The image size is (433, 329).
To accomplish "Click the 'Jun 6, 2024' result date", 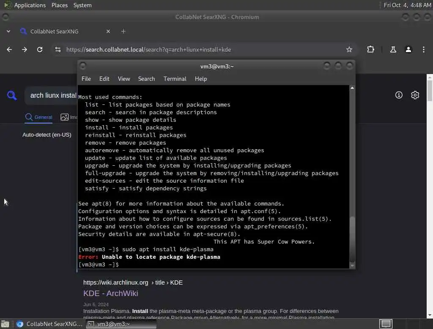I will pos(96,304).
